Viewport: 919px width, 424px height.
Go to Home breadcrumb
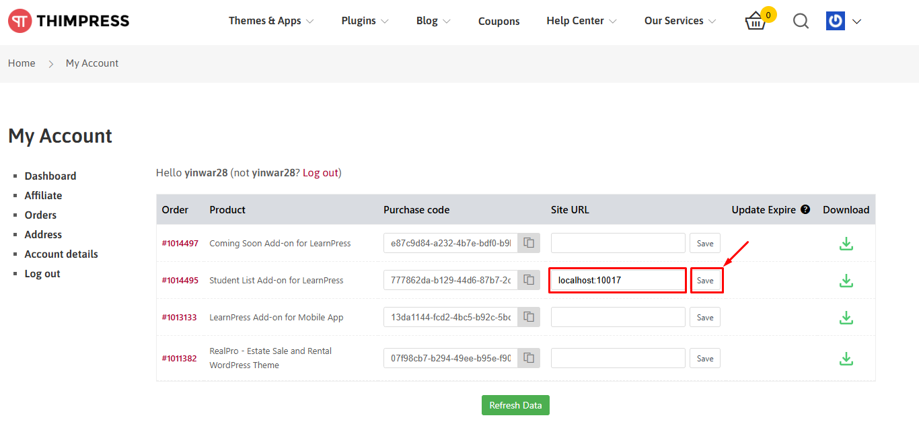click(x=22, y=63)
